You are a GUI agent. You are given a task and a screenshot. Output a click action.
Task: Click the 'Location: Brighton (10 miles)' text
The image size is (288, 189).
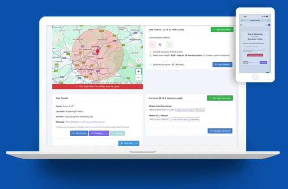coord(70,112)
